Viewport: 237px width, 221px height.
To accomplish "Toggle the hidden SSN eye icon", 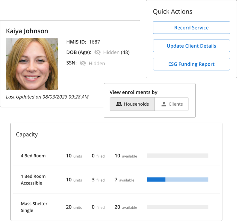I will click(83, 64).
